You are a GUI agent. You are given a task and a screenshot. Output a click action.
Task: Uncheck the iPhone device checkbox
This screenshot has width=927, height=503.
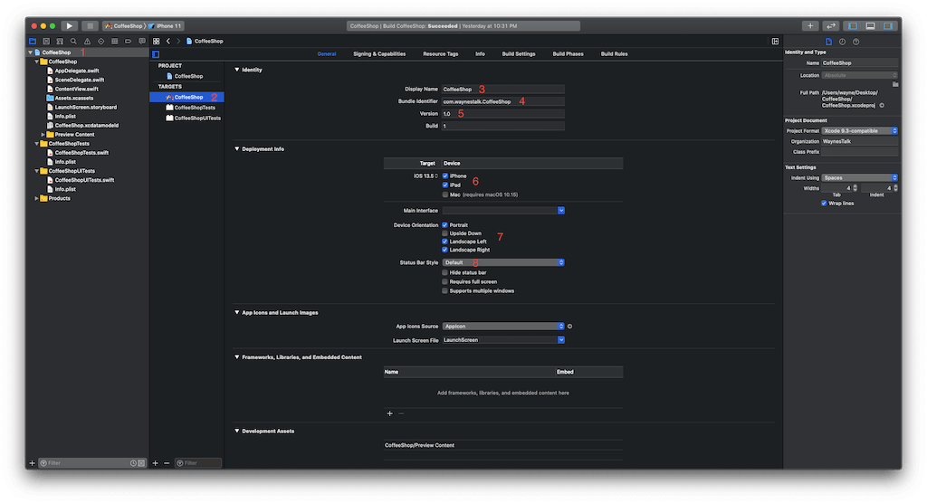pos(445,176)
